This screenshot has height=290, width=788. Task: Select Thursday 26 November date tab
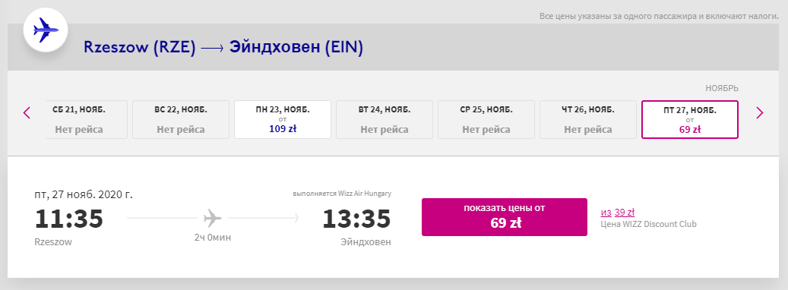tap(588, 119)
